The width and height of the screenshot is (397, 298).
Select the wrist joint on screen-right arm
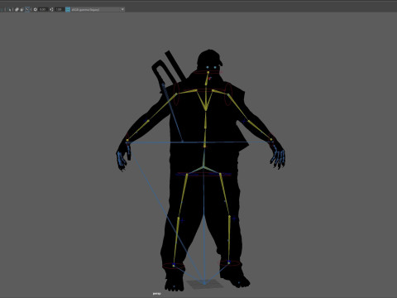271,139
